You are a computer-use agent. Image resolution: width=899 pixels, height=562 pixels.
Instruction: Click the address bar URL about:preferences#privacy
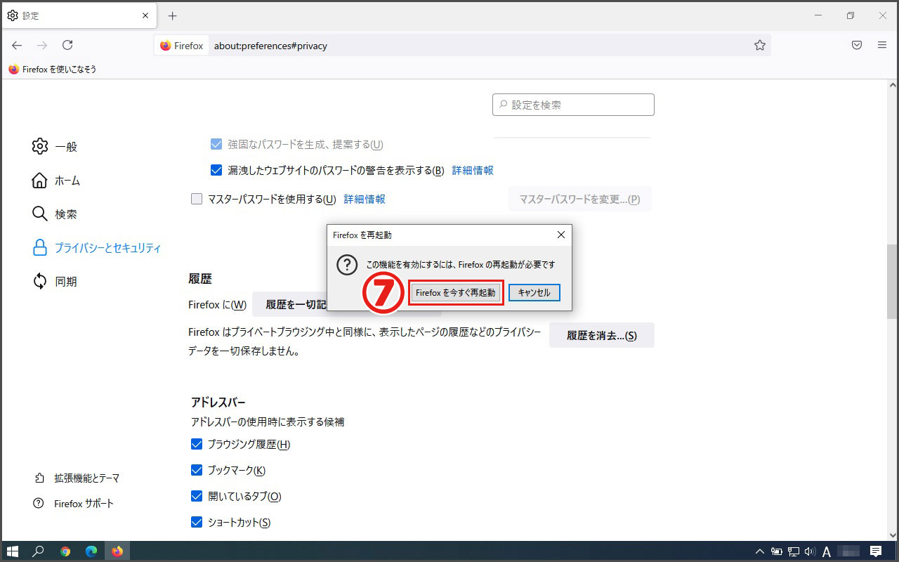tap(270, 46)
